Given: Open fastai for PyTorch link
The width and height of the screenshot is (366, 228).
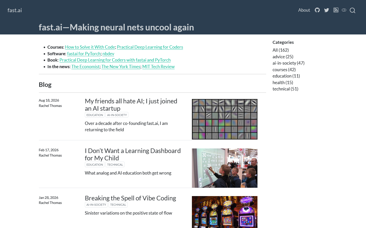Looking at the screenshot, I should pyautogui.click(x=84, y=54).
